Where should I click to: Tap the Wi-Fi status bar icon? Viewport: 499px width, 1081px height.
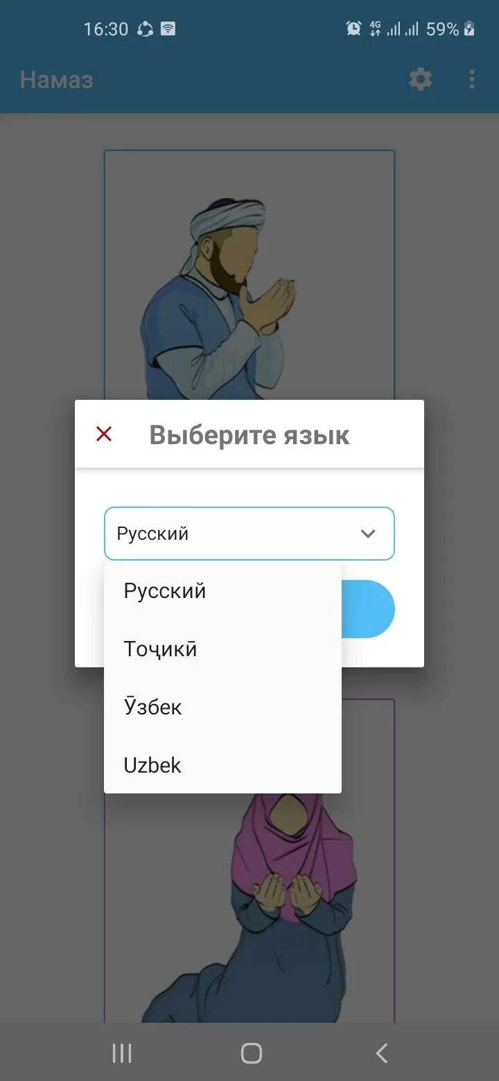pyautogui.click(x=168, y=29)
